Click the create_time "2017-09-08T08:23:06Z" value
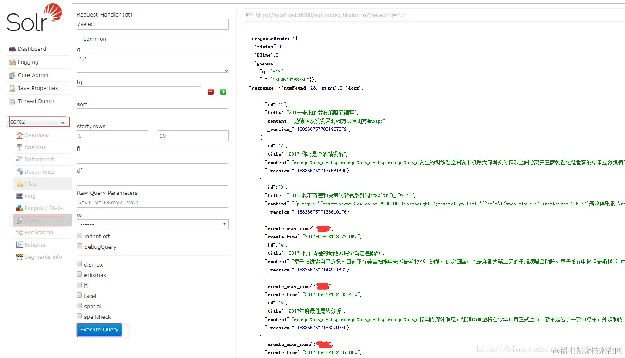The image size is (625, 358). click(332, 237)
